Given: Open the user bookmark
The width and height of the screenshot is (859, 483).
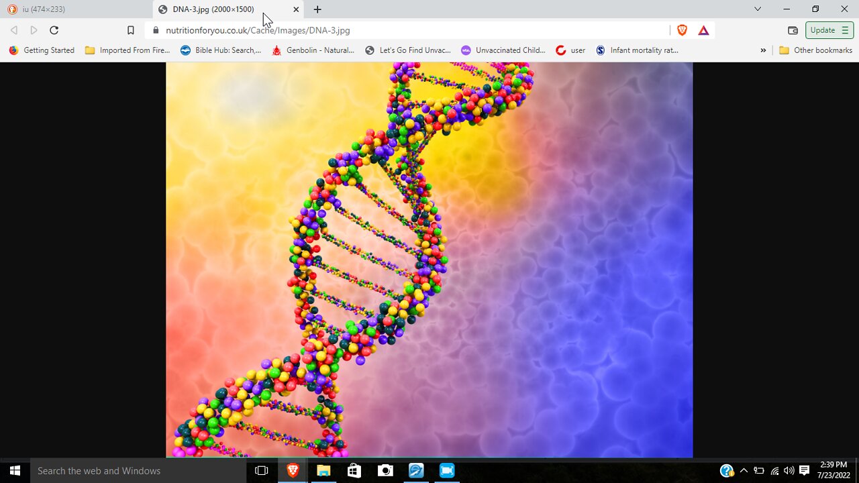Looking at the screenshot, I should [570, 50].
